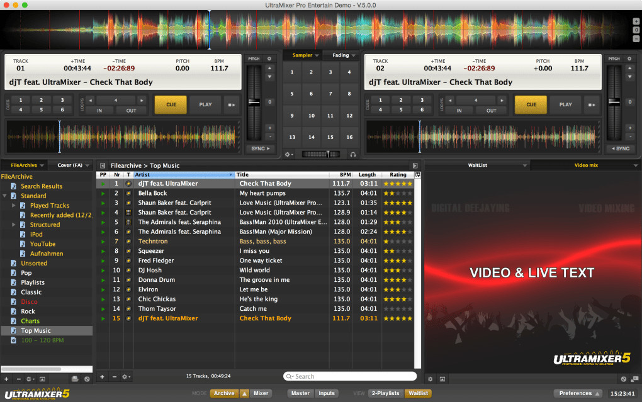The width and height of the screenshot is (642, 402).
Task: Toggle SYNC on deck 2
Action: [x=621, y=148]
